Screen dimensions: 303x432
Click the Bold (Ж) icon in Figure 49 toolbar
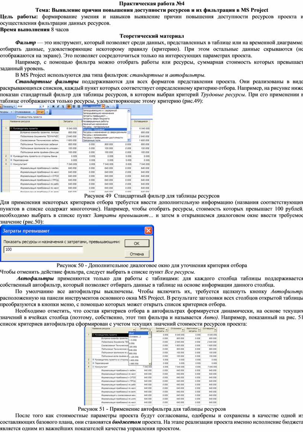(x=53, y=106)
